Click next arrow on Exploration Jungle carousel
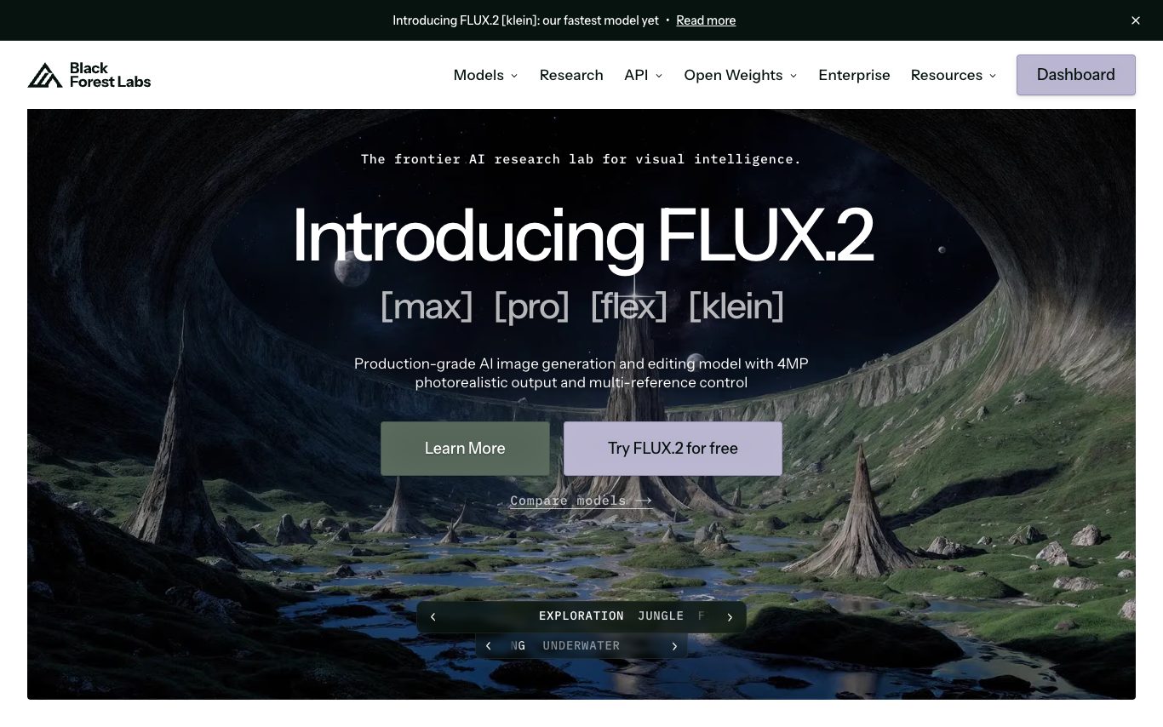Image resolution: width=1163 pixels, height=727 pixels. click(730, 616)
